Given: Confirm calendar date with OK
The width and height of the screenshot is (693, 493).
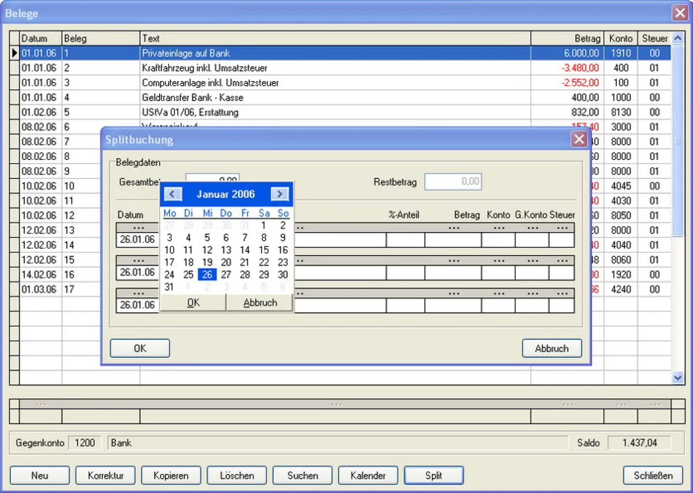Looking at the screenshot, I should pos(193,302).
